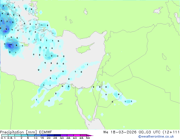
Task: Click legend tick value '0.1'
Action: pos(3,138)
